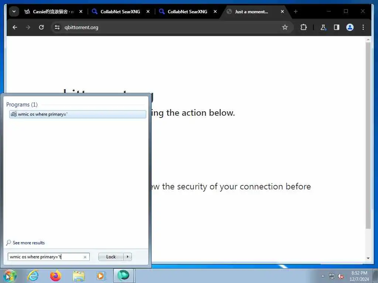The height and width of the screenshot is (283, 378).
Task: Clear the Start menu search text
Action: (85, 257)
